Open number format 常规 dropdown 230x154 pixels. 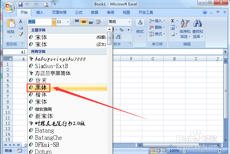[129, 22]
